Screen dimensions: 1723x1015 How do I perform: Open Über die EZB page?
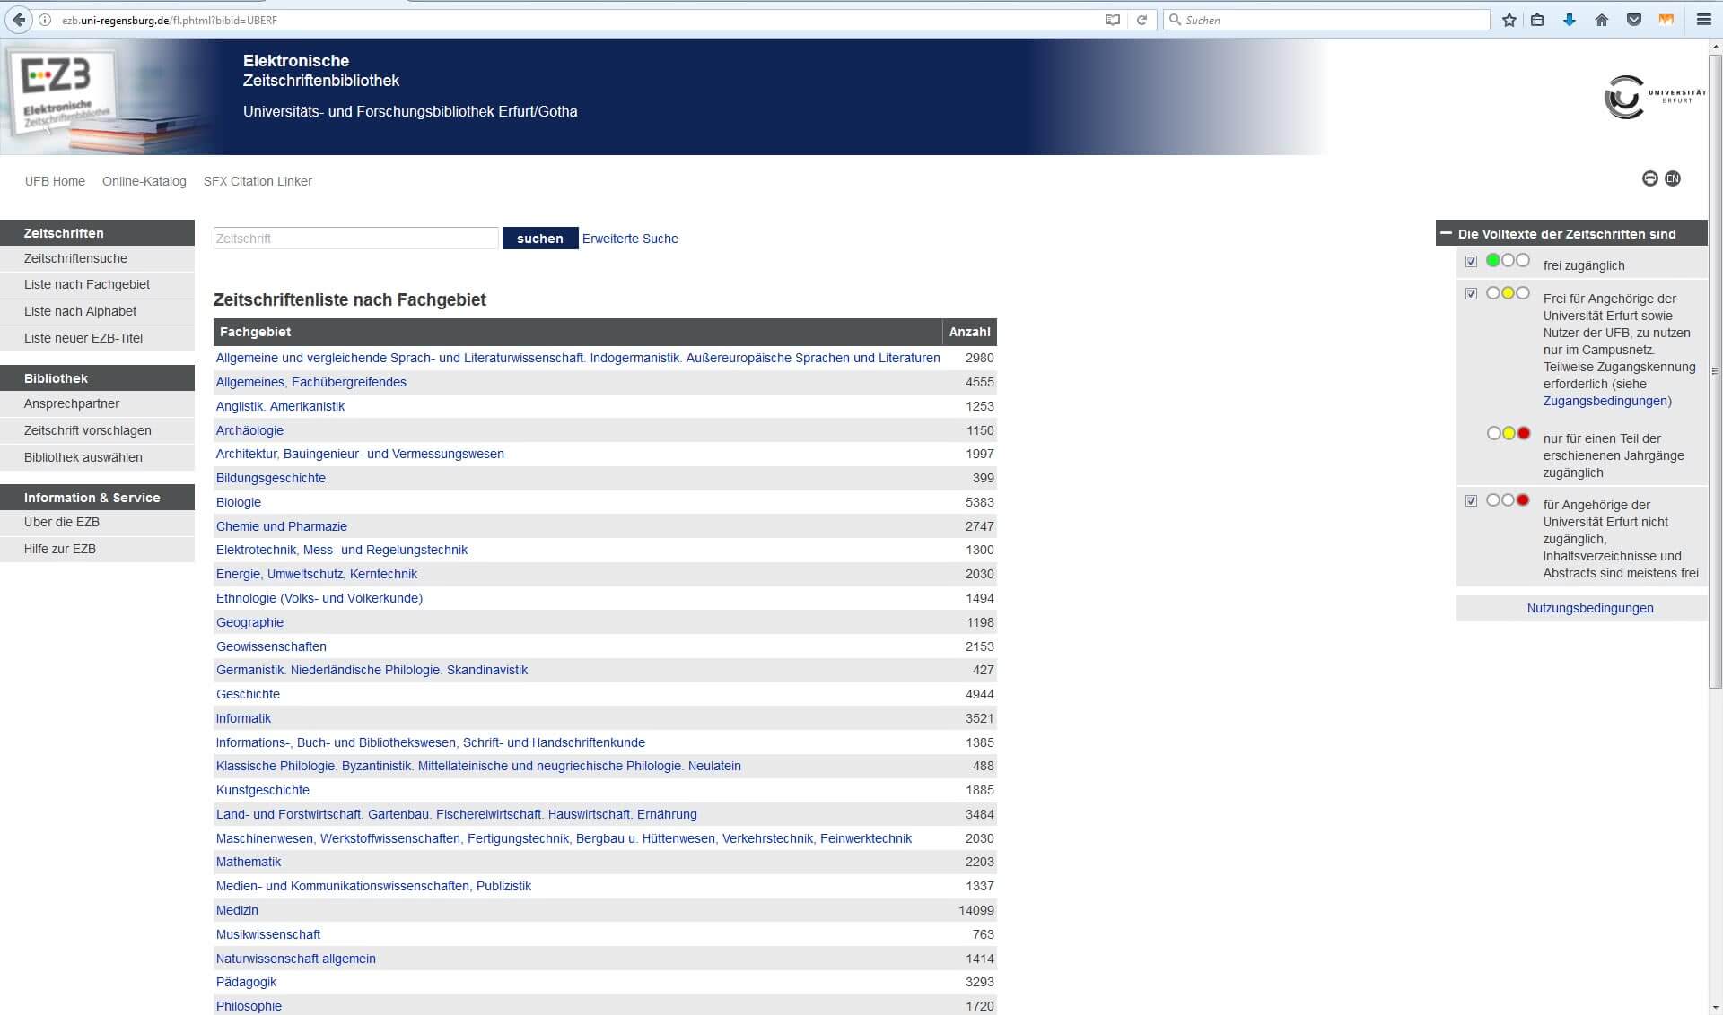point(97,522)
